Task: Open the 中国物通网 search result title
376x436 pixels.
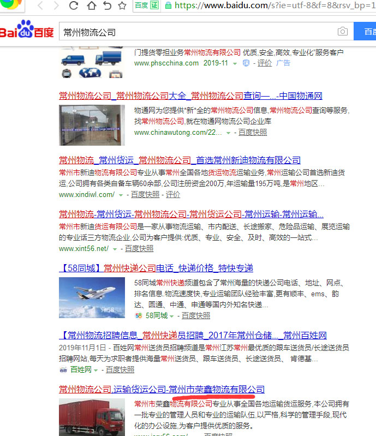Action: tap(190, 96)
